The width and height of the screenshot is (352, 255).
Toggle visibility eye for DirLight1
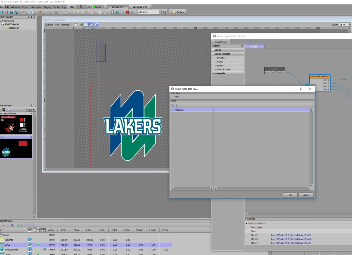coord(29,240)
